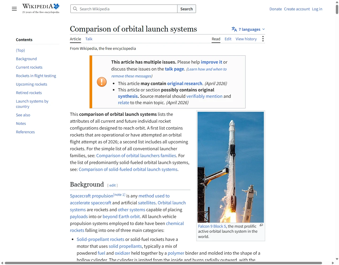Open the 'satellites' link

(x=147, y=203)
